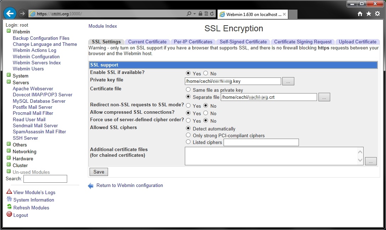Click the red Logout icon
The width and height of the screenshot is (386, 230).
[x=9, y=215]
